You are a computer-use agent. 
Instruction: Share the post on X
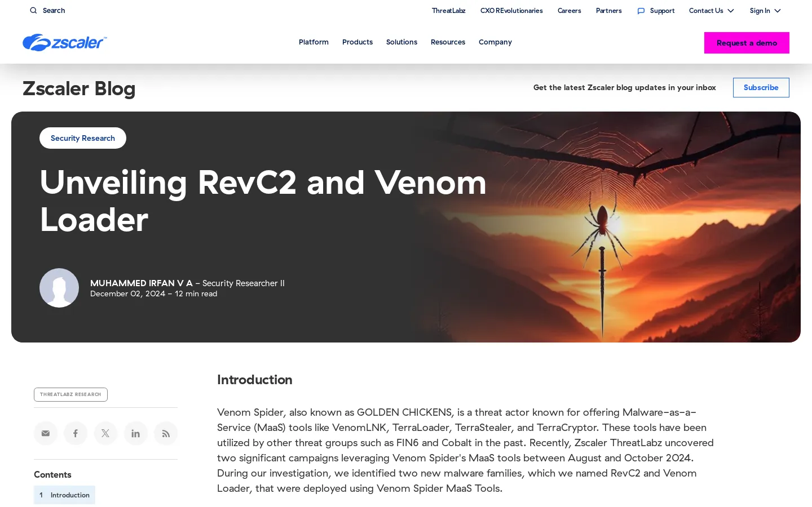tap(105, 433)
